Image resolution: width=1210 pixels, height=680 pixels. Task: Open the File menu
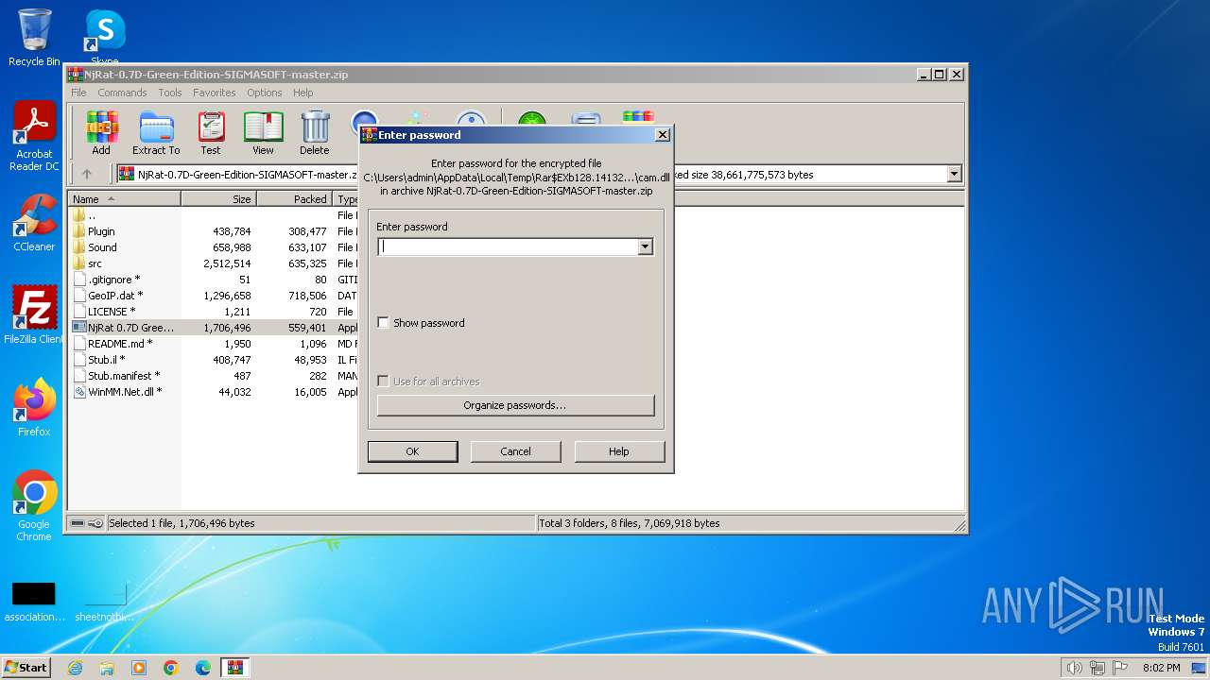coord(78,93)
